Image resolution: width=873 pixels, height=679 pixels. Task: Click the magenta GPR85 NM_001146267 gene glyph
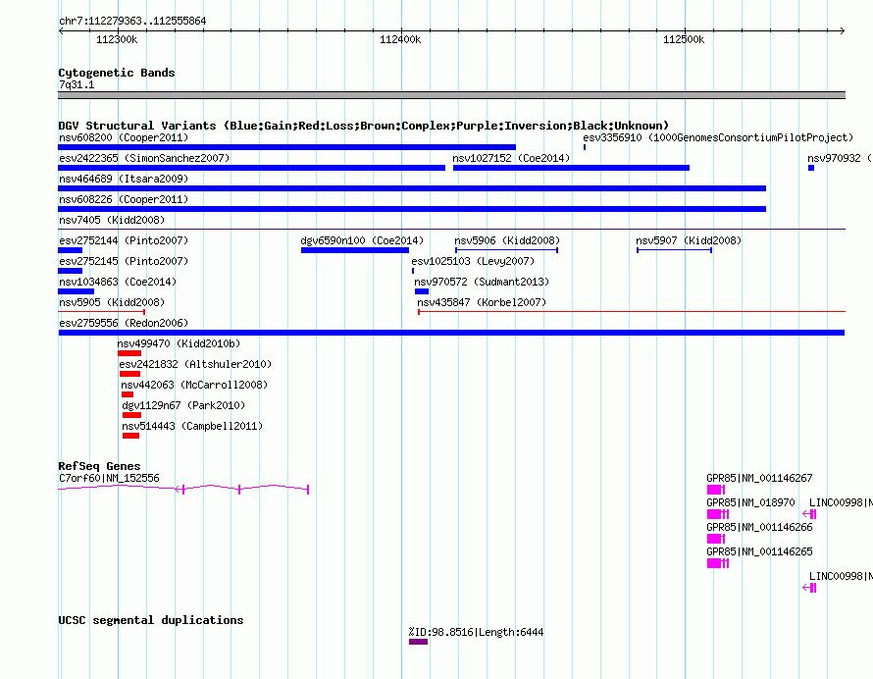click(716, 490)
